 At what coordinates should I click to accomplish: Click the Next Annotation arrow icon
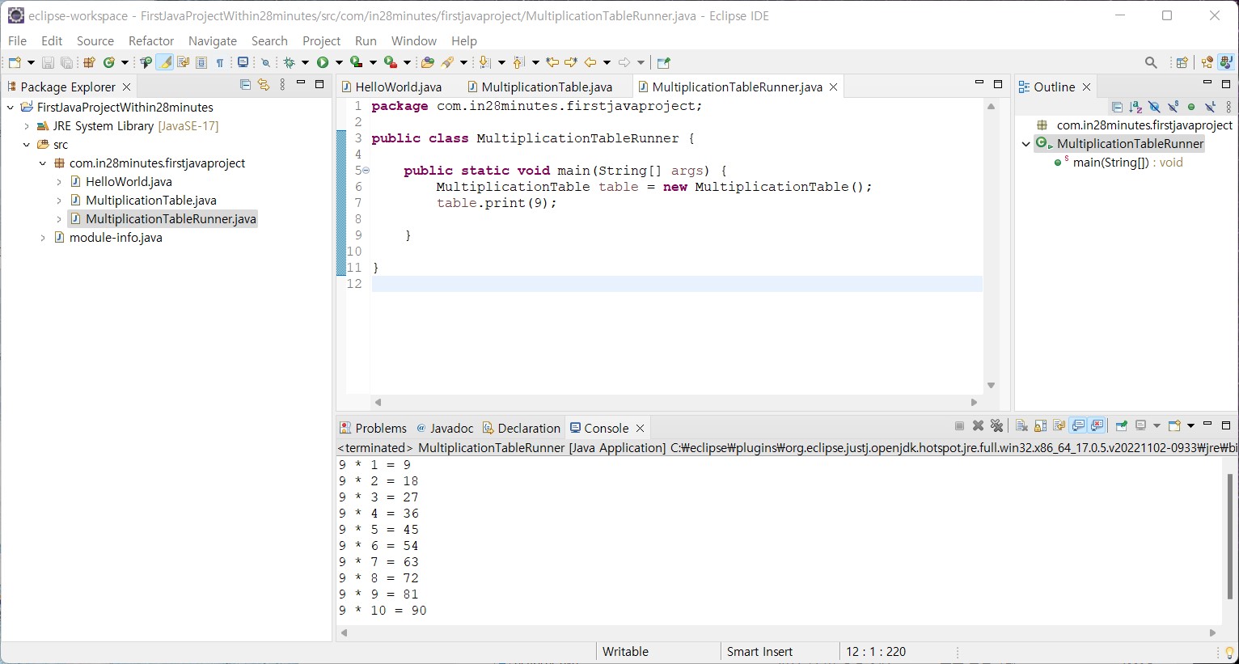pos(484,62)
